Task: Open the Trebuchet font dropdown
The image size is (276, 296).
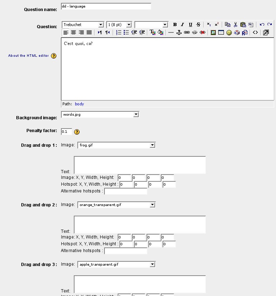Action: point(83,25)
